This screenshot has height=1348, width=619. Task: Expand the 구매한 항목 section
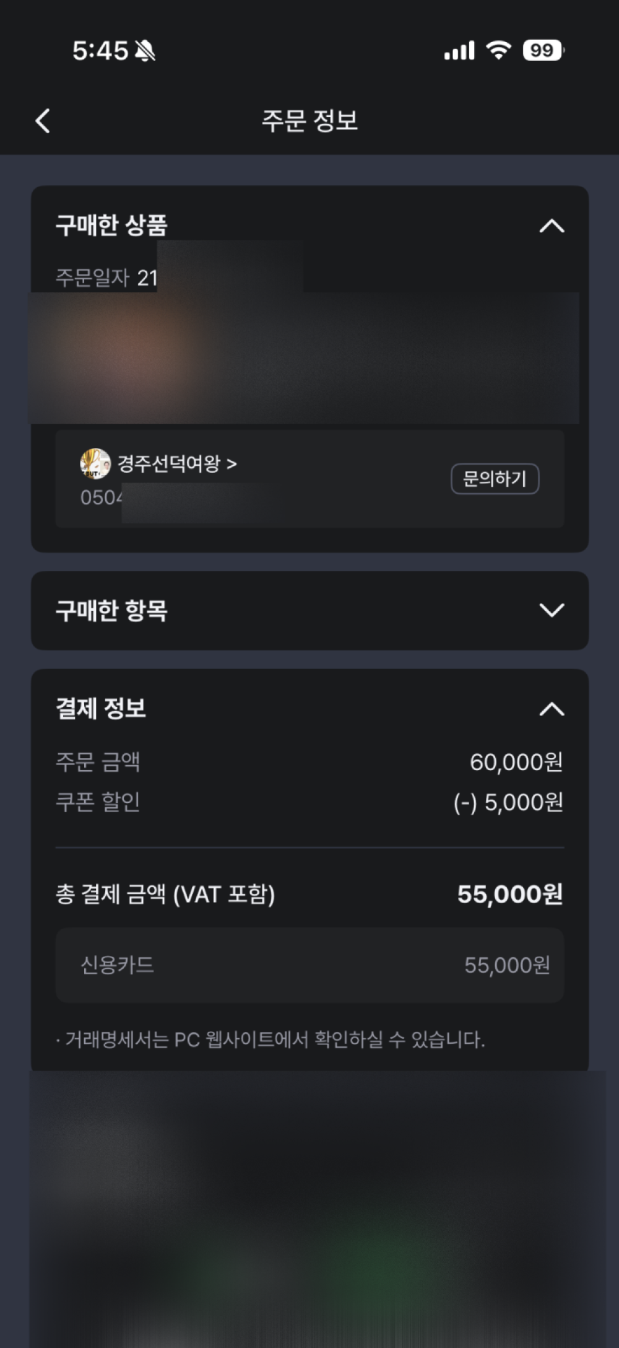pos(552,610)
